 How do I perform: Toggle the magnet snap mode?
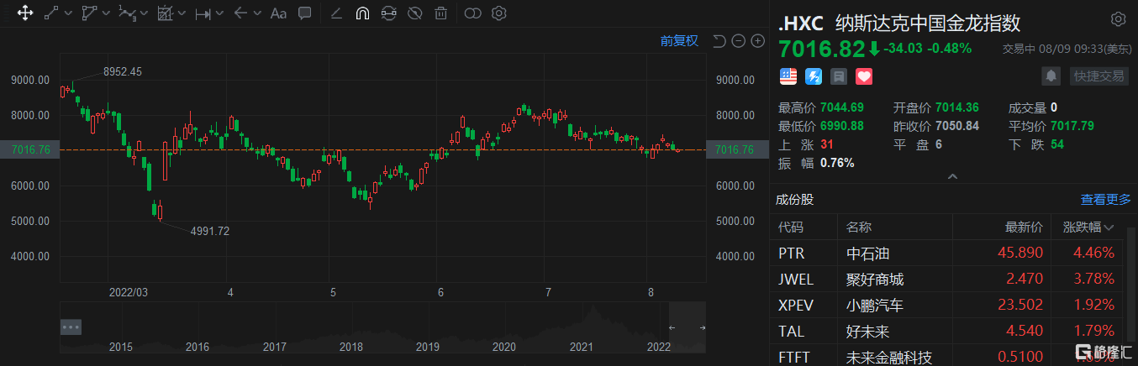pyautogui.click(x=362, y=13)
